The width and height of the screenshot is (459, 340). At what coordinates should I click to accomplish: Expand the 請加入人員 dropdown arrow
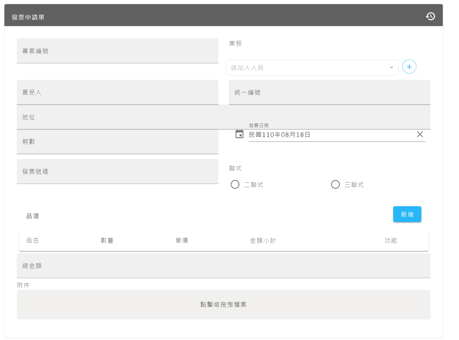[391, 68]
